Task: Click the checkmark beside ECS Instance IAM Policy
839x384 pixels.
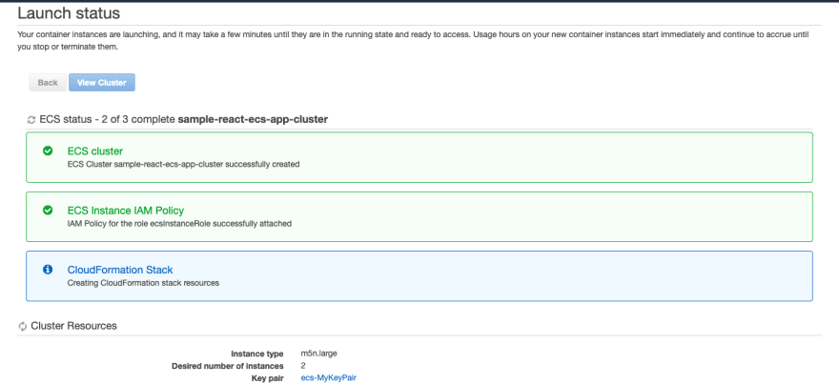Action: (x=48, y=211)
